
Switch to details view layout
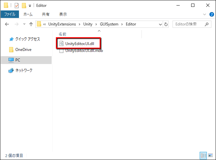pos(203,156)
